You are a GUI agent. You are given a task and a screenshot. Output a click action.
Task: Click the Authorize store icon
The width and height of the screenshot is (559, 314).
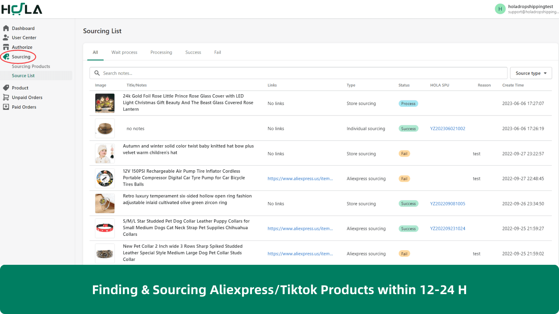[x=6, y=47]
